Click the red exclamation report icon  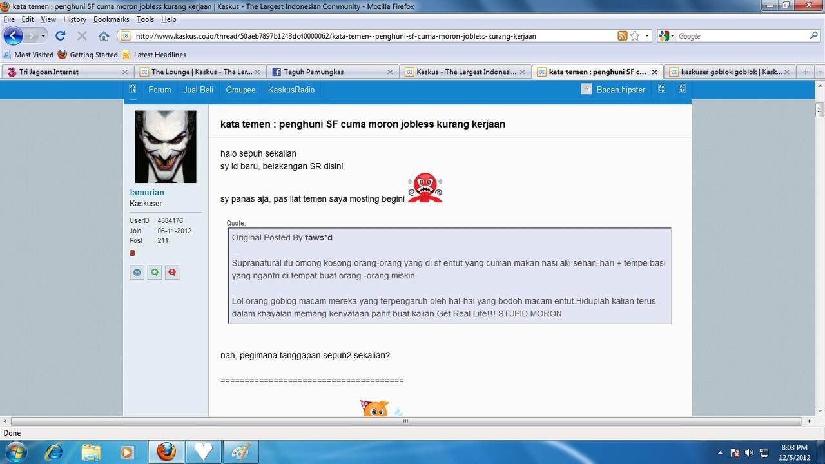click(172, 273)
